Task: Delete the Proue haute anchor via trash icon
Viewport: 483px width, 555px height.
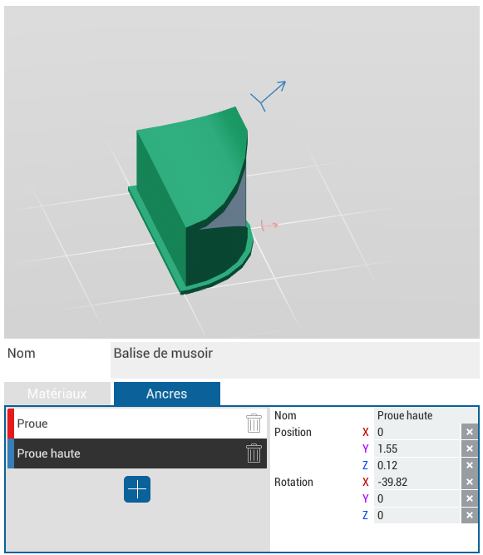Action: (254, 453)
